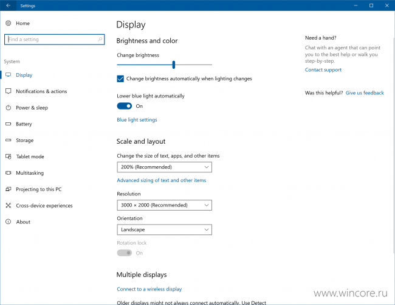
Task: Turn off Lower blue light automatically
Action: coord(125,106)
